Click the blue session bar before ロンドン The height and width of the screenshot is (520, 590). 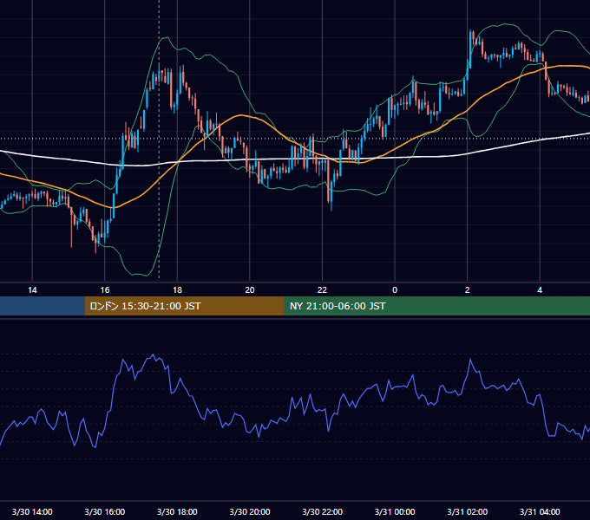pyautogui.click(x=43, y=306)
